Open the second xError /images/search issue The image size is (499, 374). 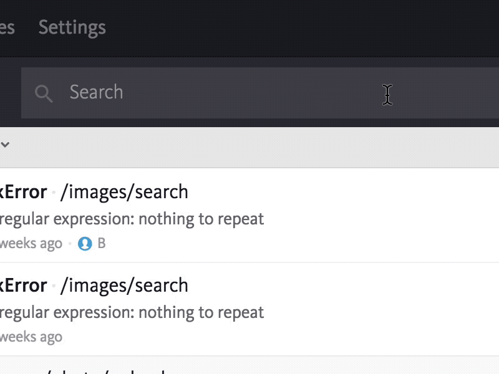[x=94, y=285]
